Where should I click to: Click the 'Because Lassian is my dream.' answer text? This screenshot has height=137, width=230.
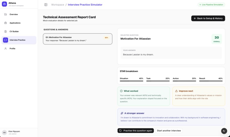[x=138, y=55]
